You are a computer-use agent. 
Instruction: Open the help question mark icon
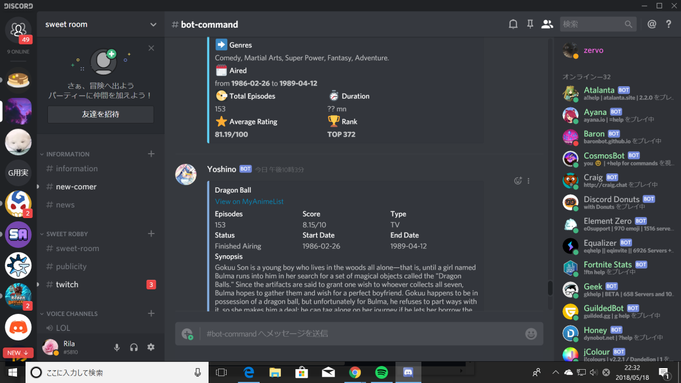(x=669, y=24)
